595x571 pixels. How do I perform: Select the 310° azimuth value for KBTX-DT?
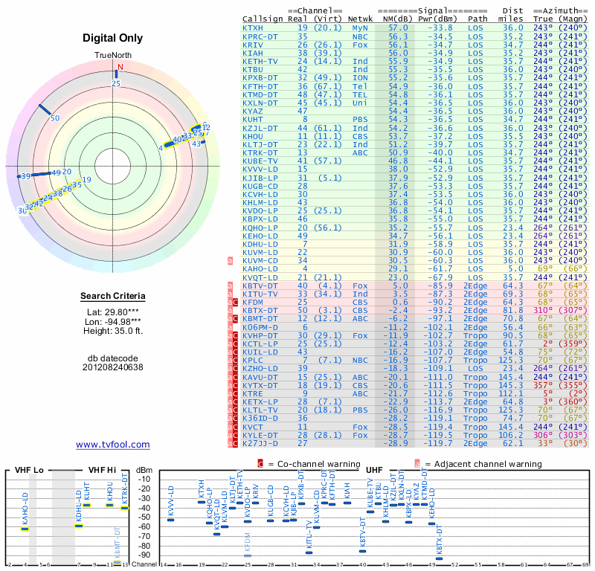546,310
